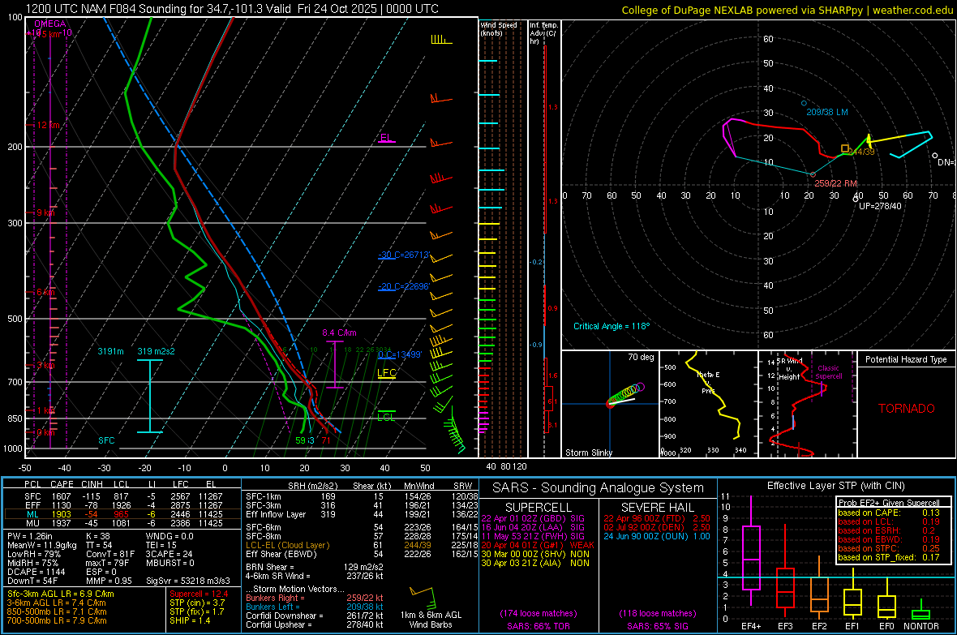The height and width of the screenshot is (635, 957).
Task: Click the 'UP=278/40' Corfidi marker label
Action: point(879,206)
